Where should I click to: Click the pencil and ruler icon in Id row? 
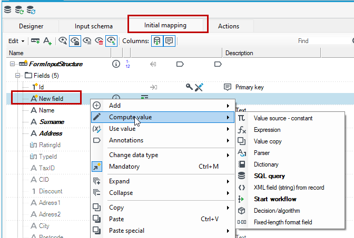(x=199, y=87)
